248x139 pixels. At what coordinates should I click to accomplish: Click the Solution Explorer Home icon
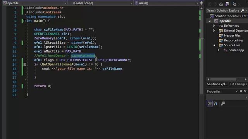(x=221, y=4)
